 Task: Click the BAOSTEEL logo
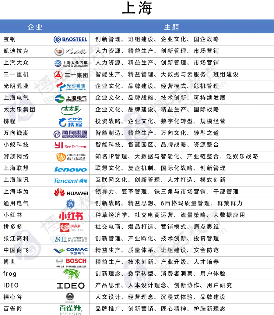(x=71, y=39)
